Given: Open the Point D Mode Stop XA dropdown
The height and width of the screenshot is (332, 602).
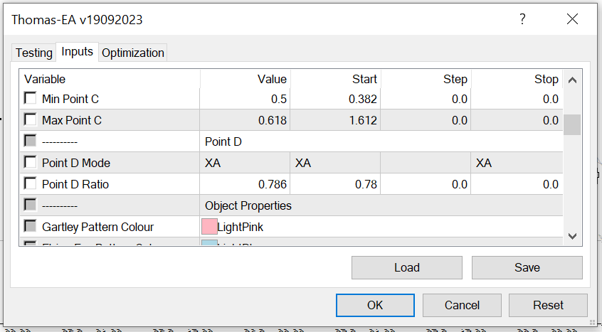Looking at the screenshot, I should (517, 163).
